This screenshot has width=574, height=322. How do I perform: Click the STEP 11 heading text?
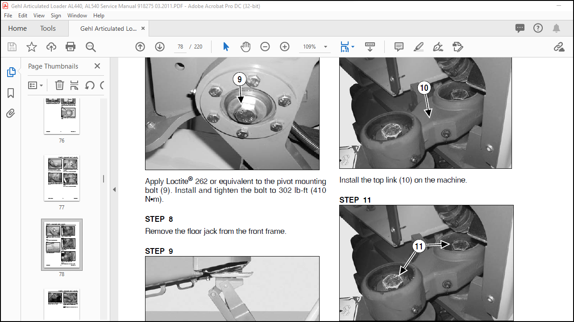click(355, 200)
